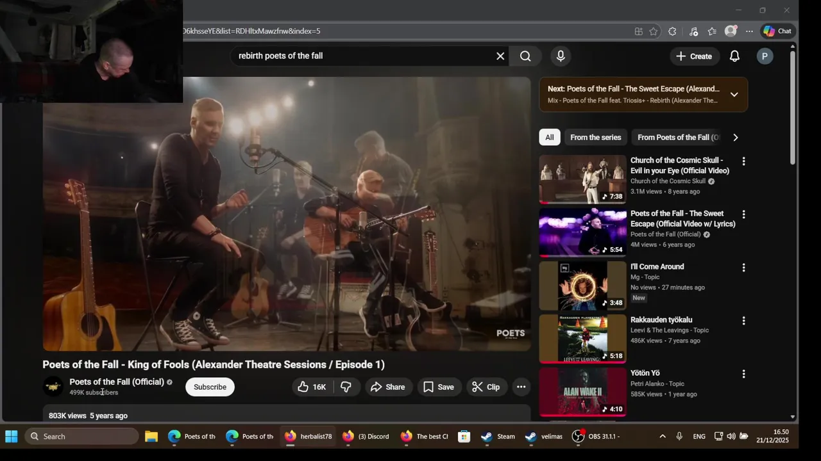Open Rakkauden työkalu thumbnail

582,339
